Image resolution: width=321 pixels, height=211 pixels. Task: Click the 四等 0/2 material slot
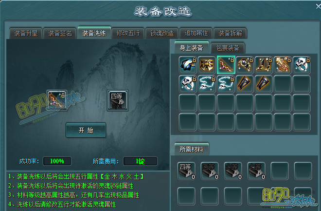[118, 100]
